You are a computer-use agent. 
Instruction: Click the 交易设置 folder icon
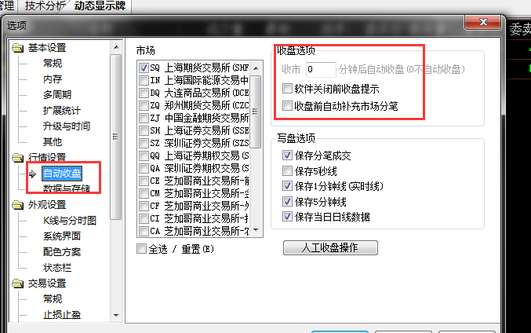click(x=17, y=284)
